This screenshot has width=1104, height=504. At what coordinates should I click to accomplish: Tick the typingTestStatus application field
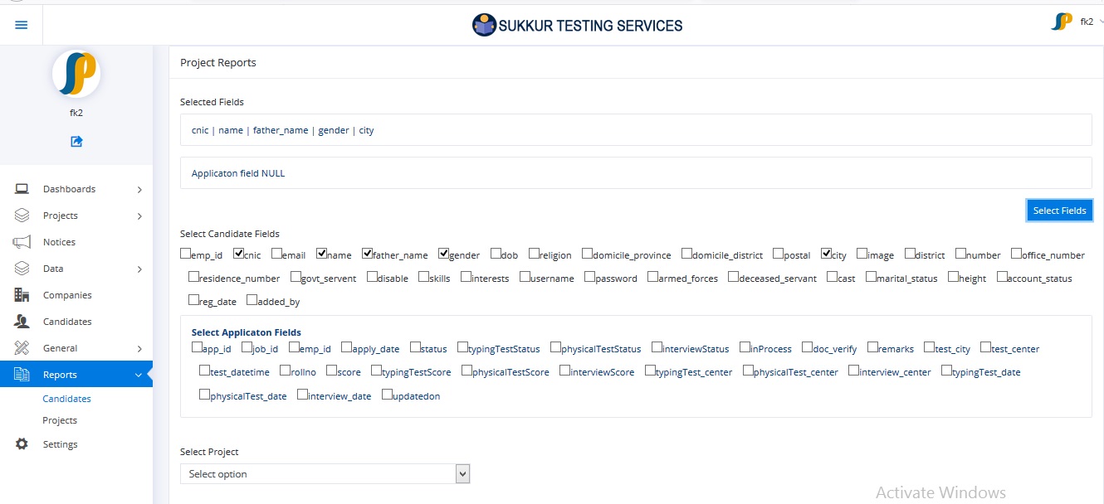462,347
